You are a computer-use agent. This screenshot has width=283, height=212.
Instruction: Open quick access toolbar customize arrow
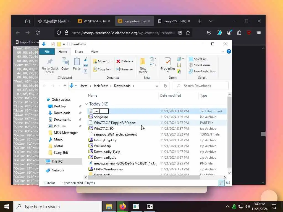point(64,44)
